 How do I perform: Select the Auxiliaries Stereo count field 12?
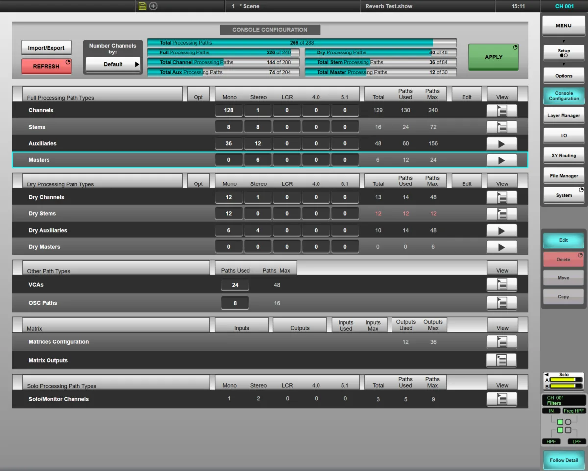(x=258, y=144)
